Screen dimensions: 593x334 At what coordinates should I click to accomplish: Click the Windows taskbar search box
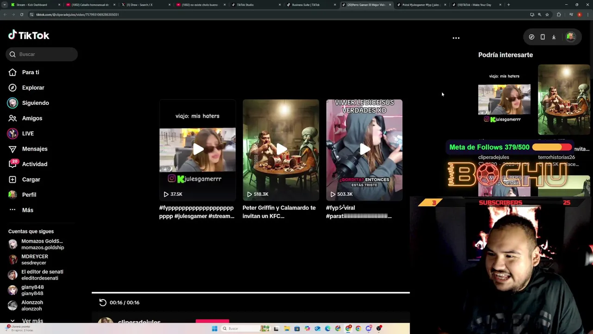pyautogui.click(x=246, y=328)
